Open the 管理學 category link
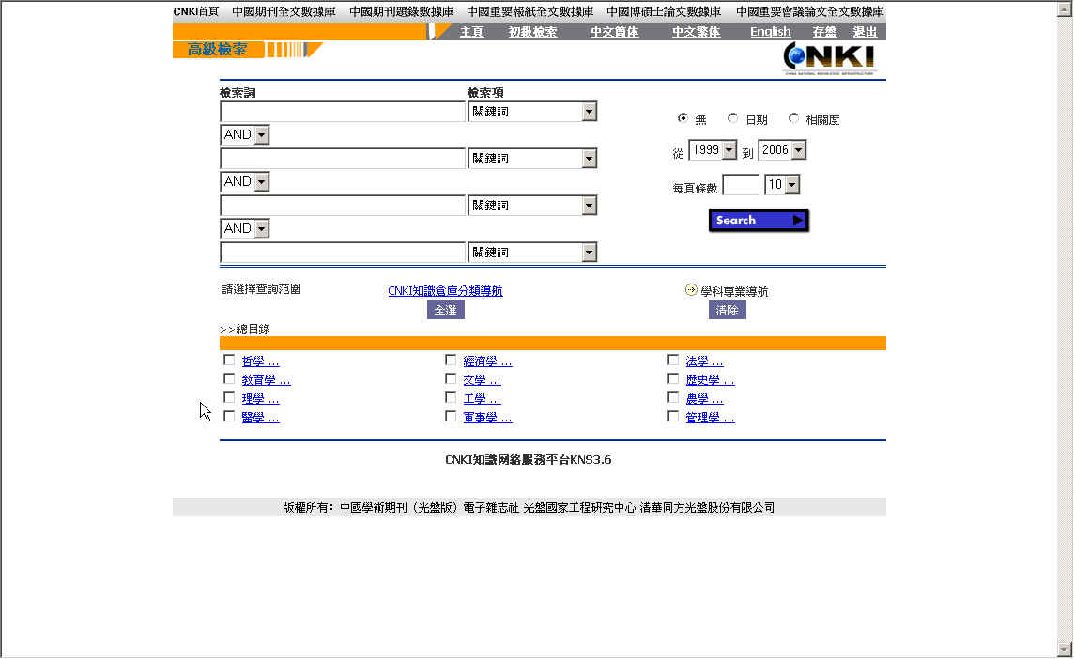This screenshot has height=659, width=1074. point(710,417)
